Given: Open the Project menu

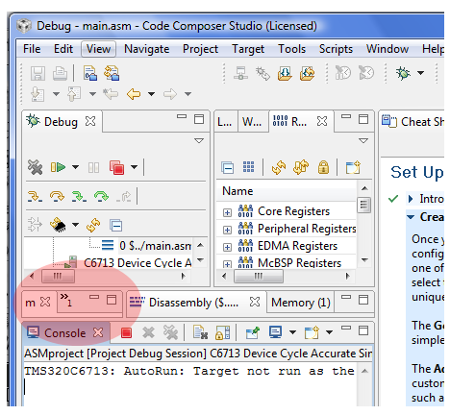Looking at the screenshot, I should (200, 49).
